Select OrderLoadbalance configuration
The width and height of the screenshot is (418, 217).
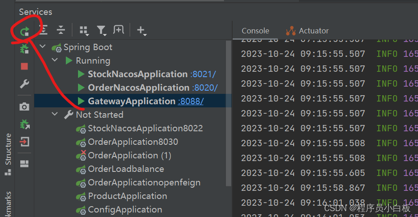click(x=126, y=169)
